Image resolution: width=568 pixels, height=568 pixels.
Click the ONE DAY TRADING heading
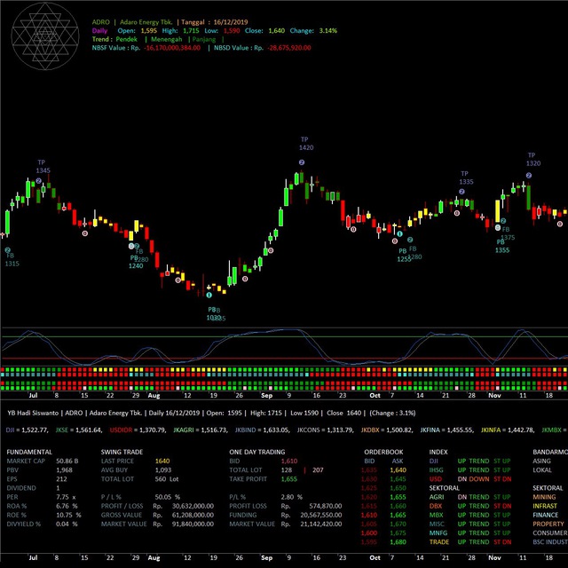tap(256, 452)
